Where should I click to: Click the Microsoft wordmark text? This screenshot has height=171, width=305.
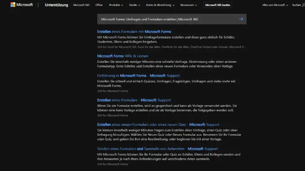(x=24, y=4)
